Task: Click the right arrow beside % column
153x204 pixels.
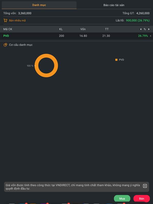Action: pos(149,29)
